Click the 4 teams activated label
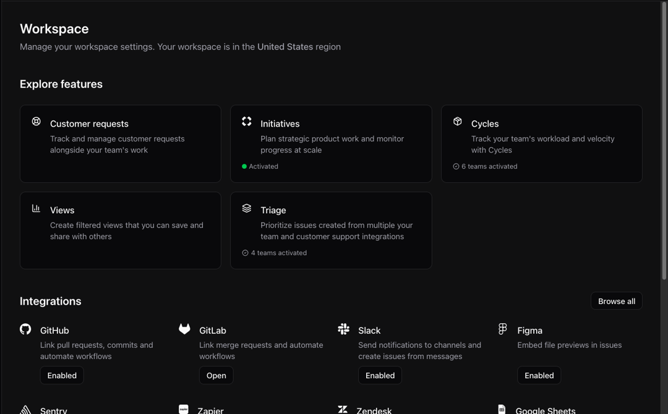This screenshot has width=668, height=414. click(278, 253)
